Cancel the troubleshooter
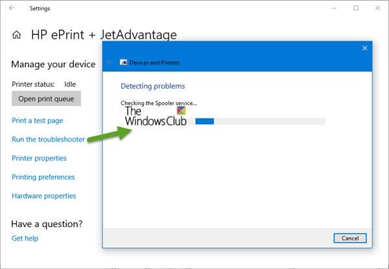Image resolution: width=389 pixels, height=269 pixels. pyautogui.click(x=350, y=238)
